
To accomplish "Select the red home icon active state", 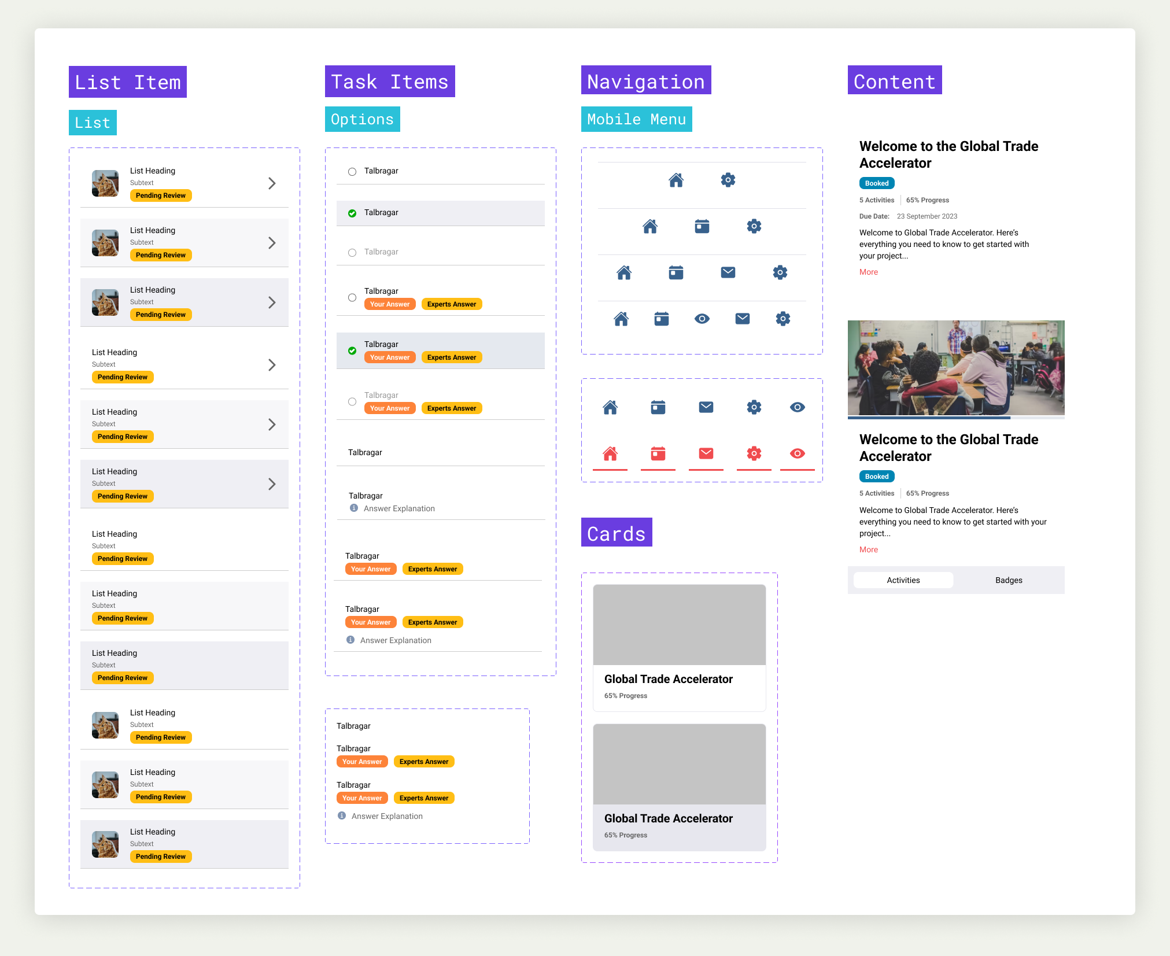I will pos(610,453).
